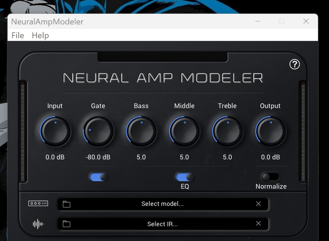Click the Output value 0.0 dB
Image resolution: width=329 pixels, height=241 pixels.
coord(270,157)
